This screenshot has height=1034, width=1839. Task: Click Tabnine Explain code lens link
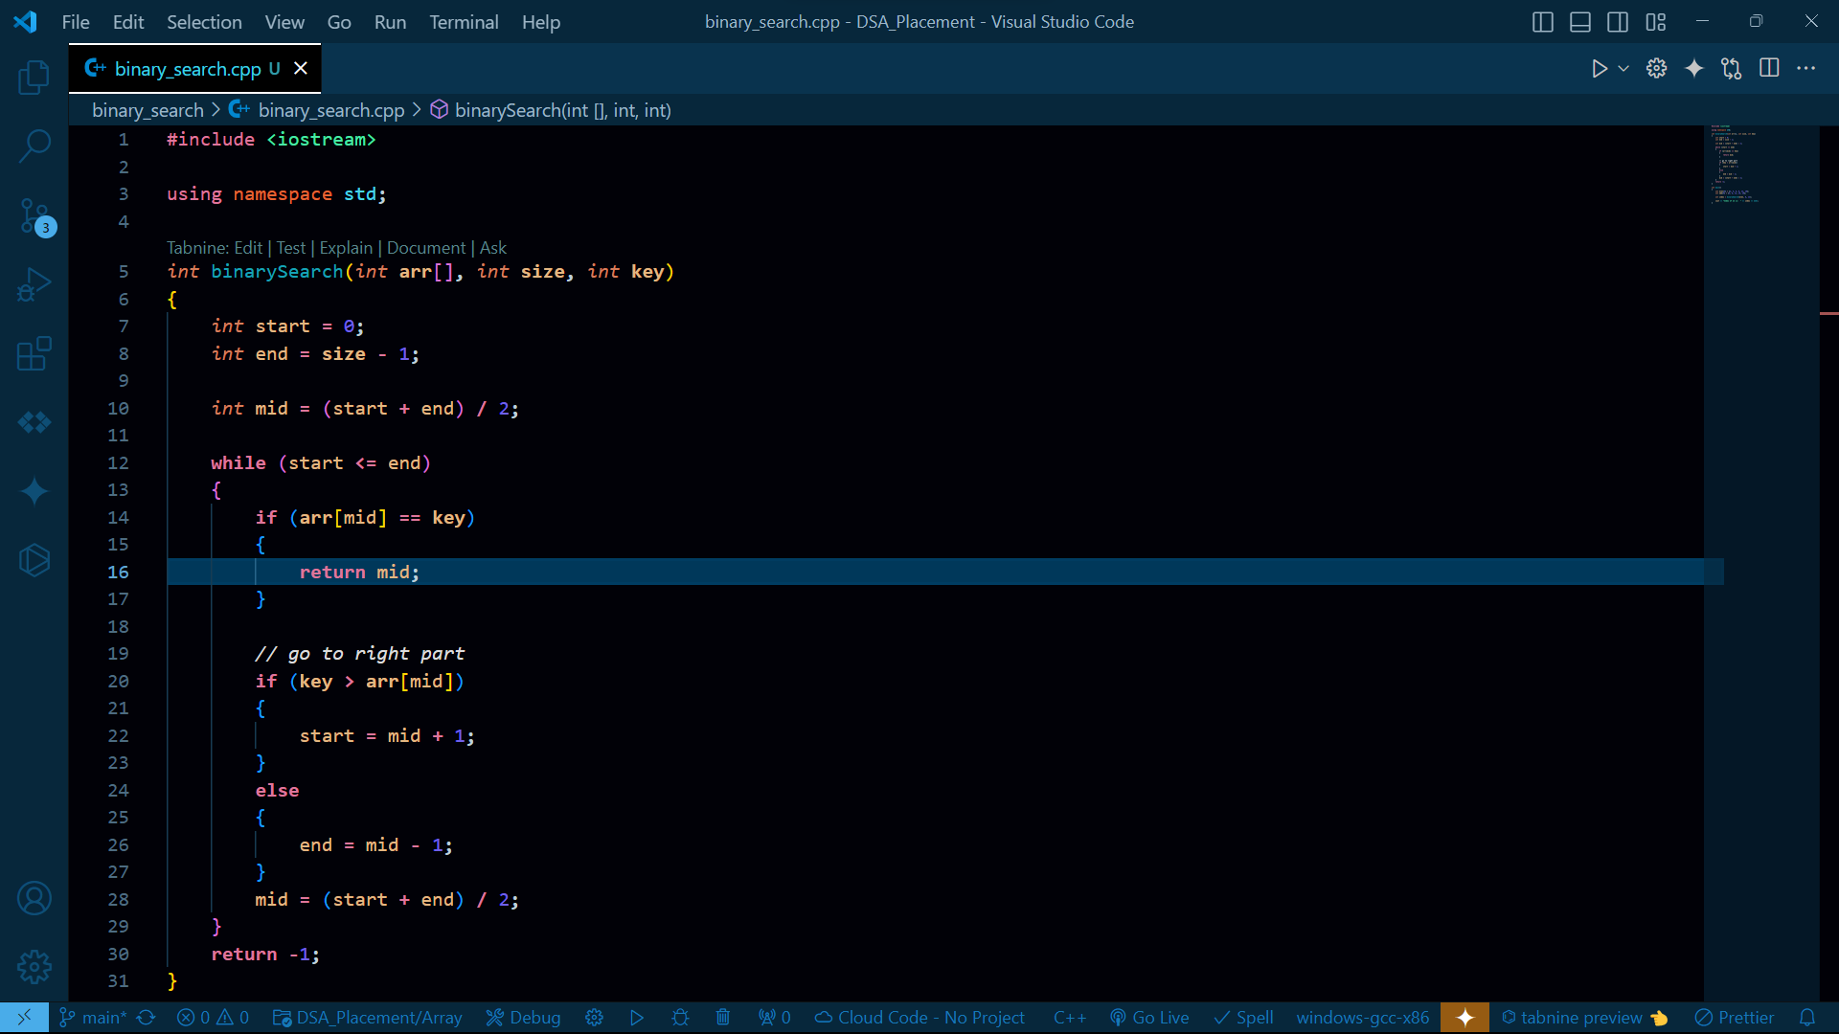click(x=346, y=248)
